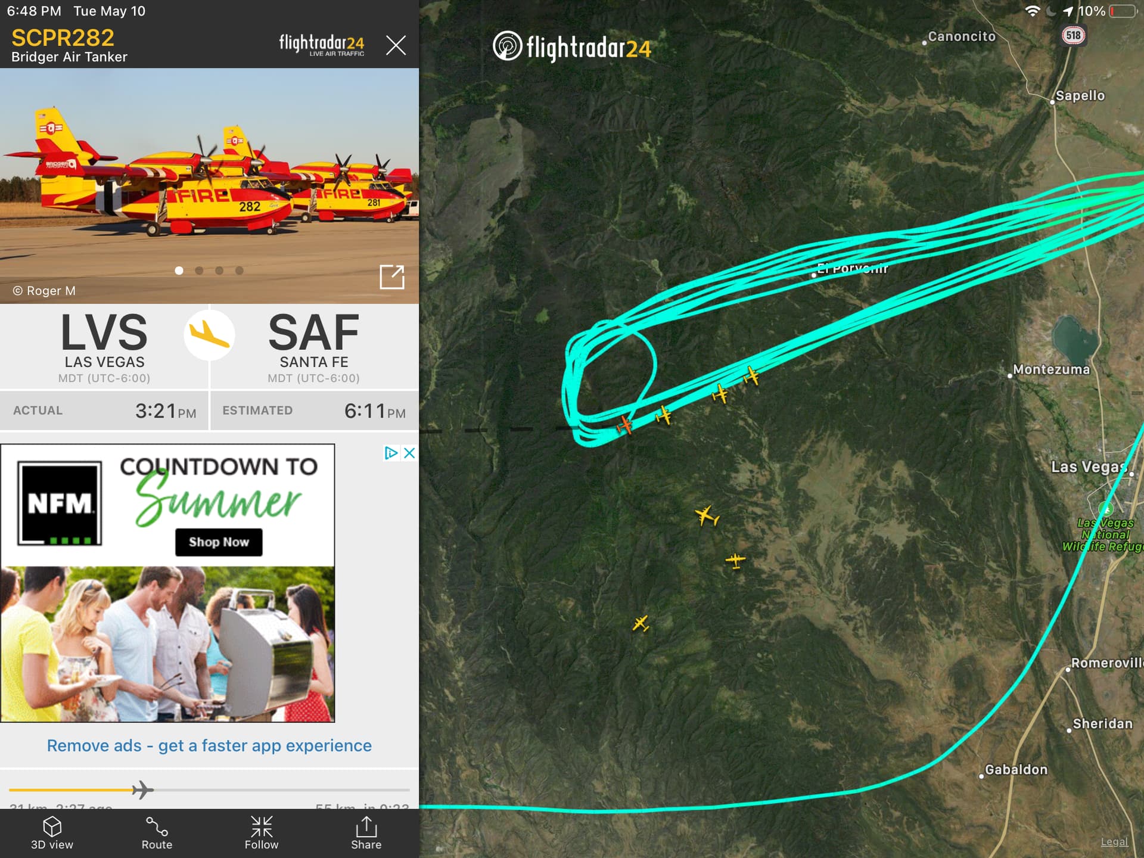1144x858 pixels.
Task: Select the orange highlighted aircraft on map
Action: click(624, 425)
